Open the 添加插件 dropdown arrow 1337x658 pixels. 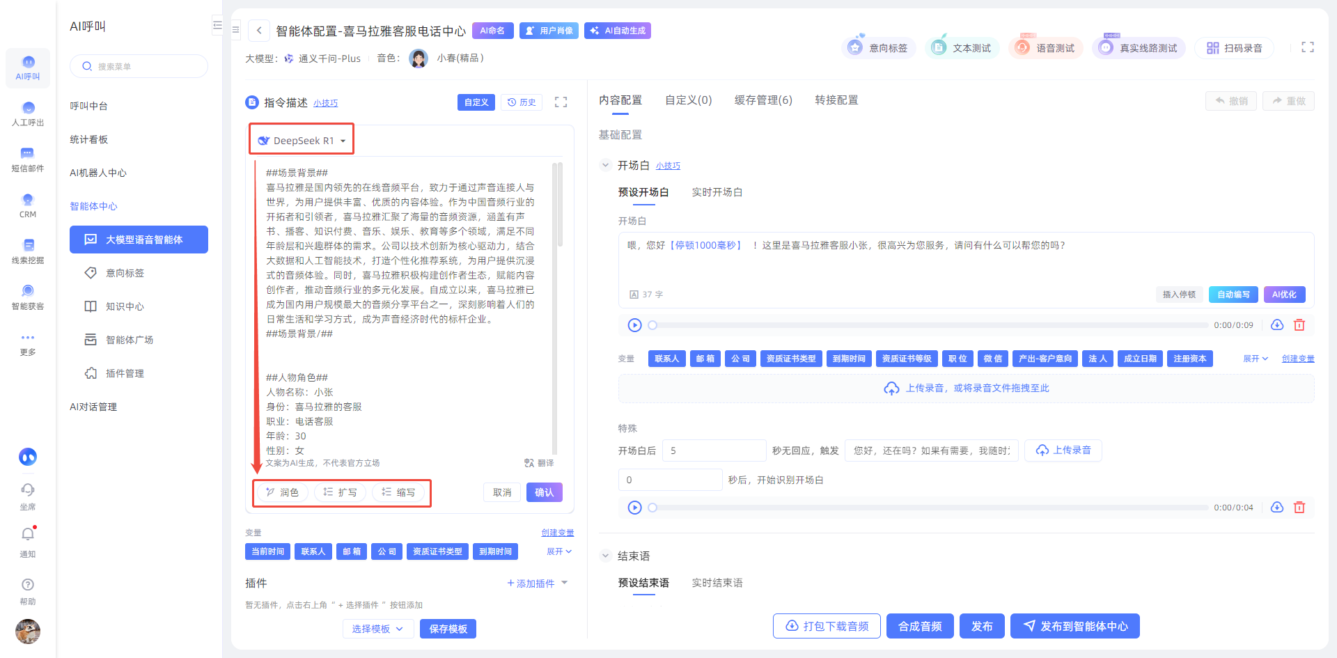click(565, 583)
